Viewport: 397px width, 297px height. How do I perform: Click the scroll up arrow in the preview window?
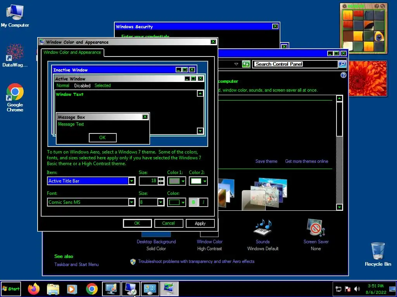(200, 94)
